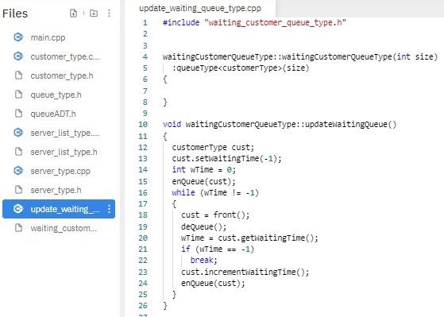Open server_list_type.h file
This screenshot has height=317, width=444.
[x=64, y=152]
